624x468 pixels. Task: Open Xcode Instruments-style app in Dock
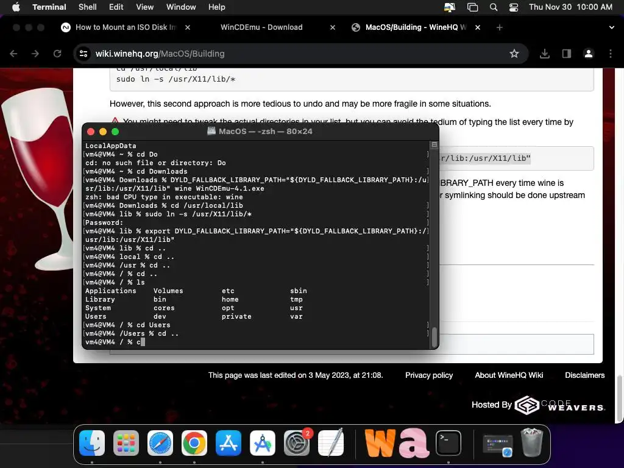coord(262,443)
